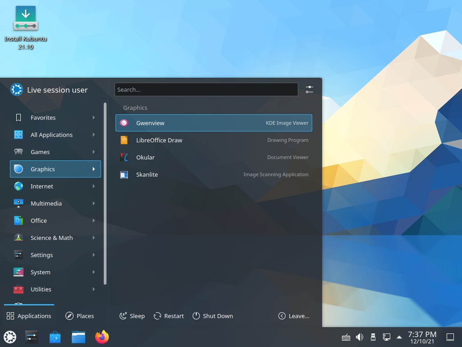
Task: Expand the Favorites submenu arrow
Action: [94, 117]
